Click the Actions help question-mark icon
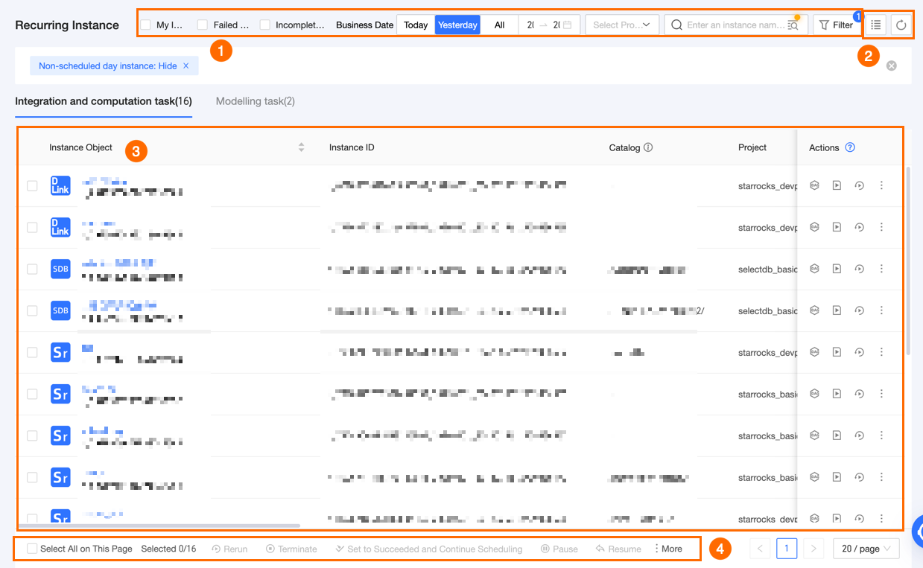This screenshot has width=923, height=568. click(x=850, y=147)
